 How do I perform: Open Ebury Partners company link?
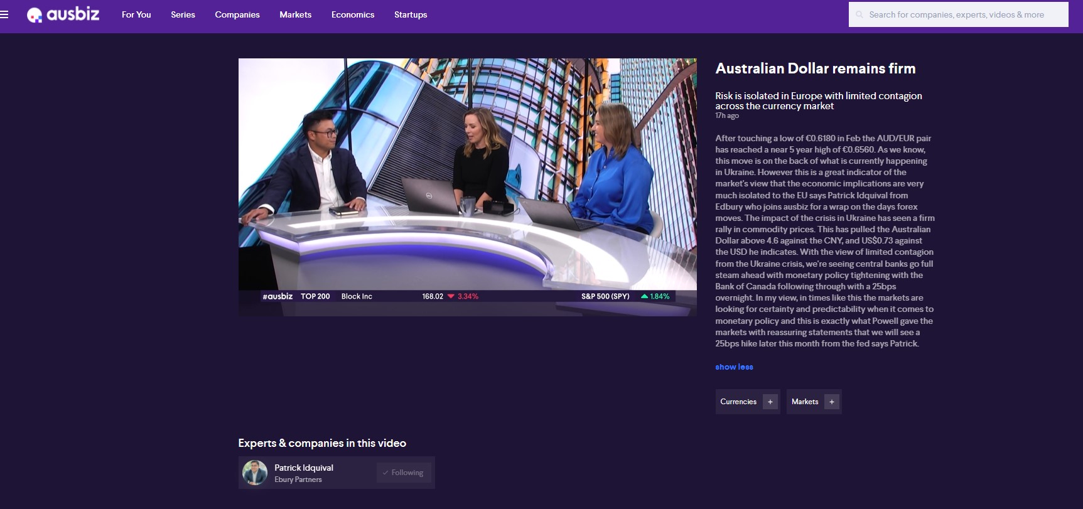[x=298, y=480]
